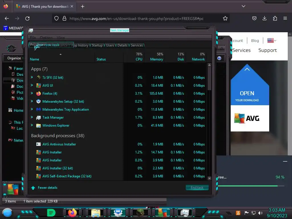Reload the page in Firefox
This screenshot has height=219, width=292.
pyautogui.click(x=27, y=19)
